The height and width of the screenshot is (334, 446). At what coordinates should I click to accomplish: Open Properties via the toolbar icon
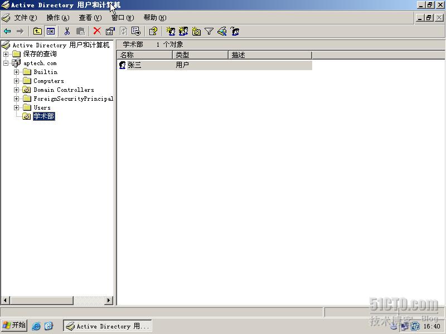[x=110, y=31]
